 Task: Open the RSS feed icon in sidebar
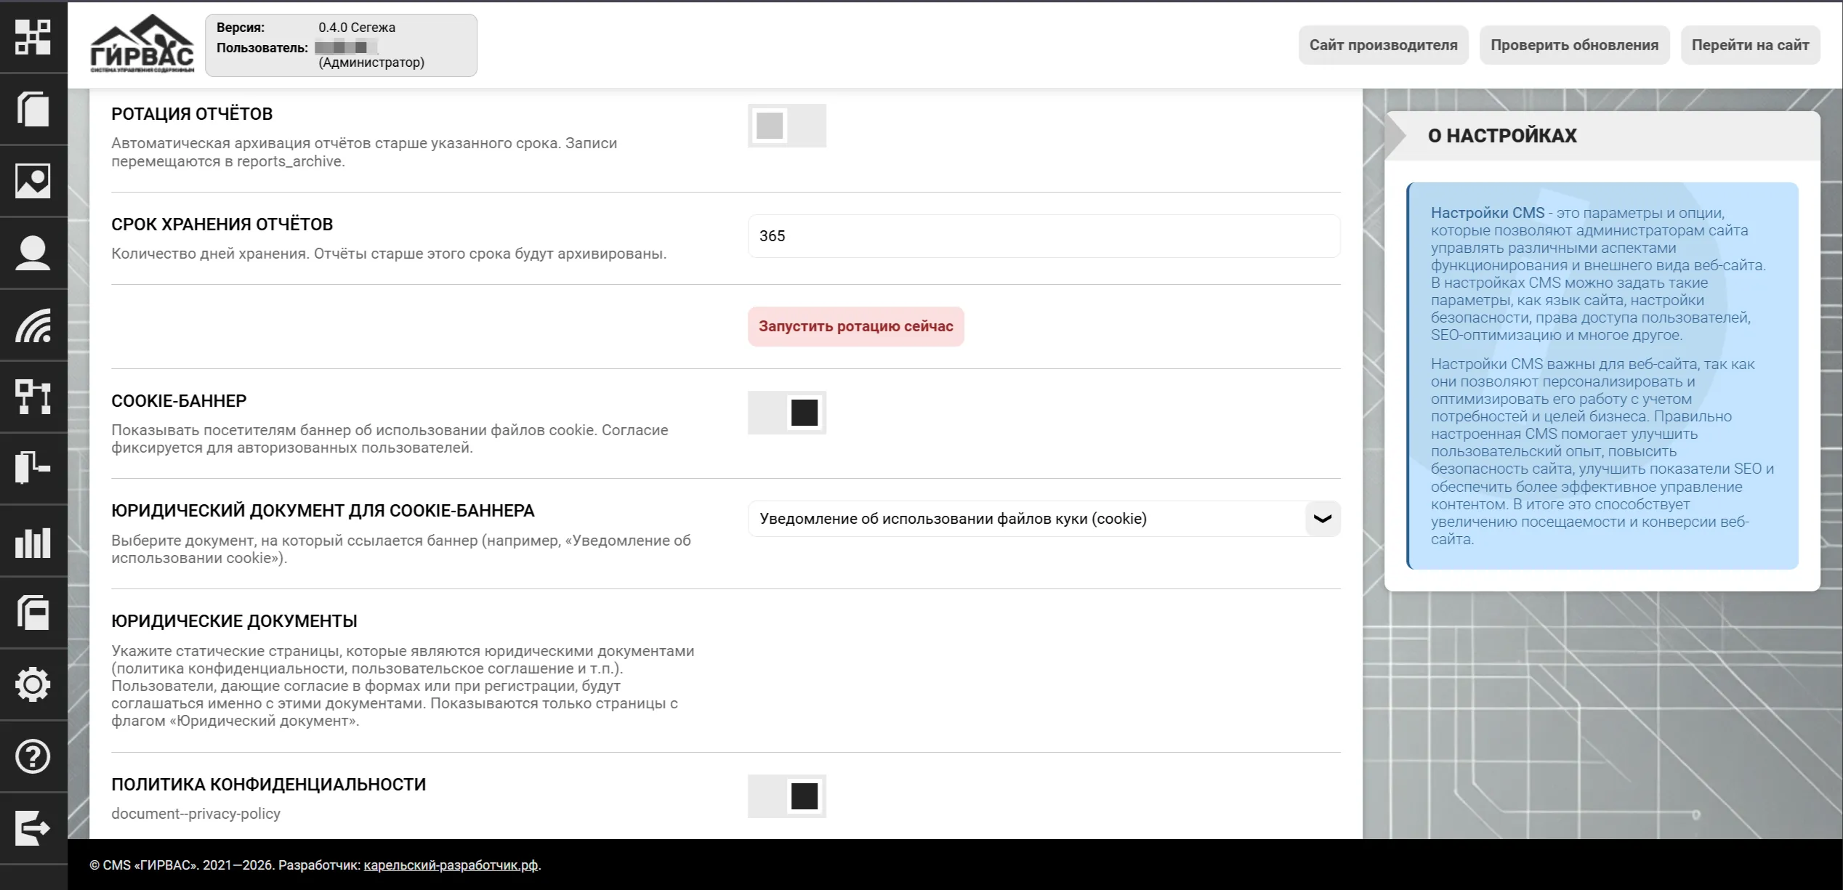(x=33, y=325)
